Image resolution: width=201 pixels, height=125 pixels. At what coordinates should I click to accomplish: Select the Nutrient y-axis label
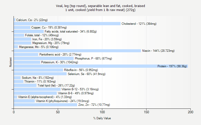pyautogui.click(x=11, y=62)
